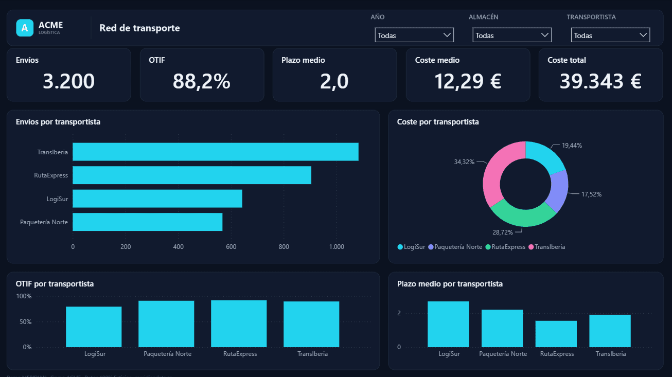The image size is (672, 377).
Task: Open the TRANSPORTISTA dropdown
Action: click(x=610, y=35)
